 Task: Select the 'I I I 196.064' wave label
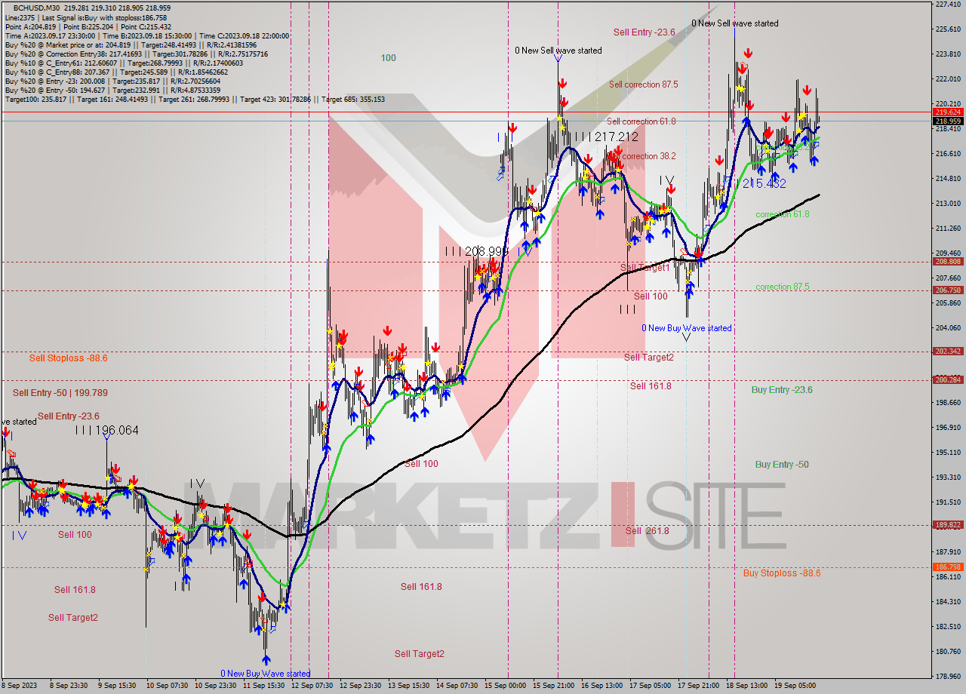pos(106,430)
